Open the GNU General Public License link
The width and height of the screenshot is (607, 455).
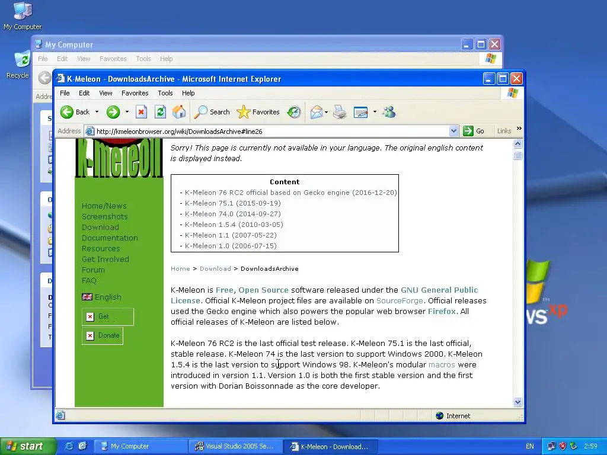pyautogui.click(x=439, y=290)
